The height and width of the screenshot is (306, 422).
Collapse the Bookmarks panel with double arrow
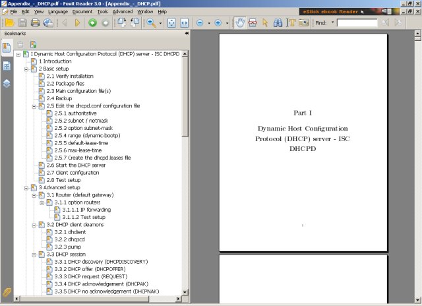point(187,33)
